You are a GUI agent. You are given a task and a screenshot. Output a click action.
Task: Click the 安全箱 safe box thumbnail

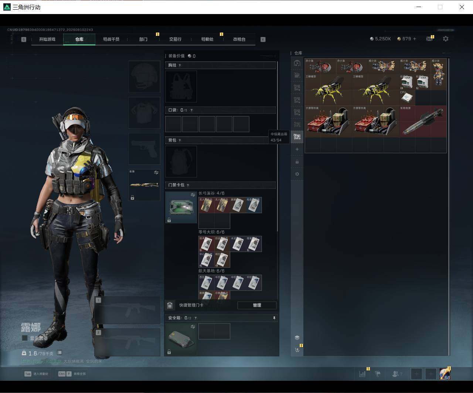point(181,339)
